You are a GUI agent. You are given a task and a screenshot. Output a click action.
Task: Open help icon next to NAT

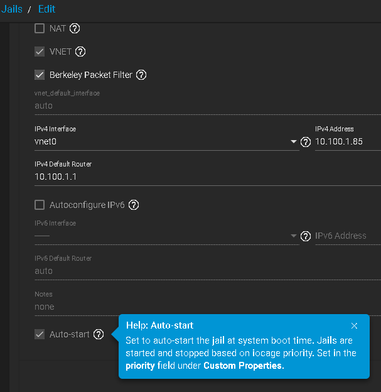(75, 28)
